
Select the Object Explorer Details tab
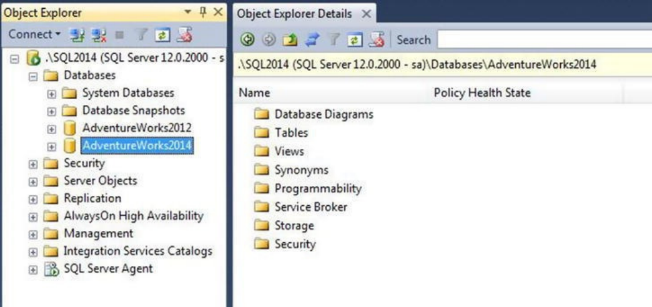[x=295, y=14]
